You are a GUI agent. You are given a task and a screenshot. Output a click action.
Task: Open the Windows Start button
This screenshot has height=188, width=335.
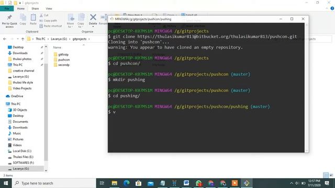point(6,183)
